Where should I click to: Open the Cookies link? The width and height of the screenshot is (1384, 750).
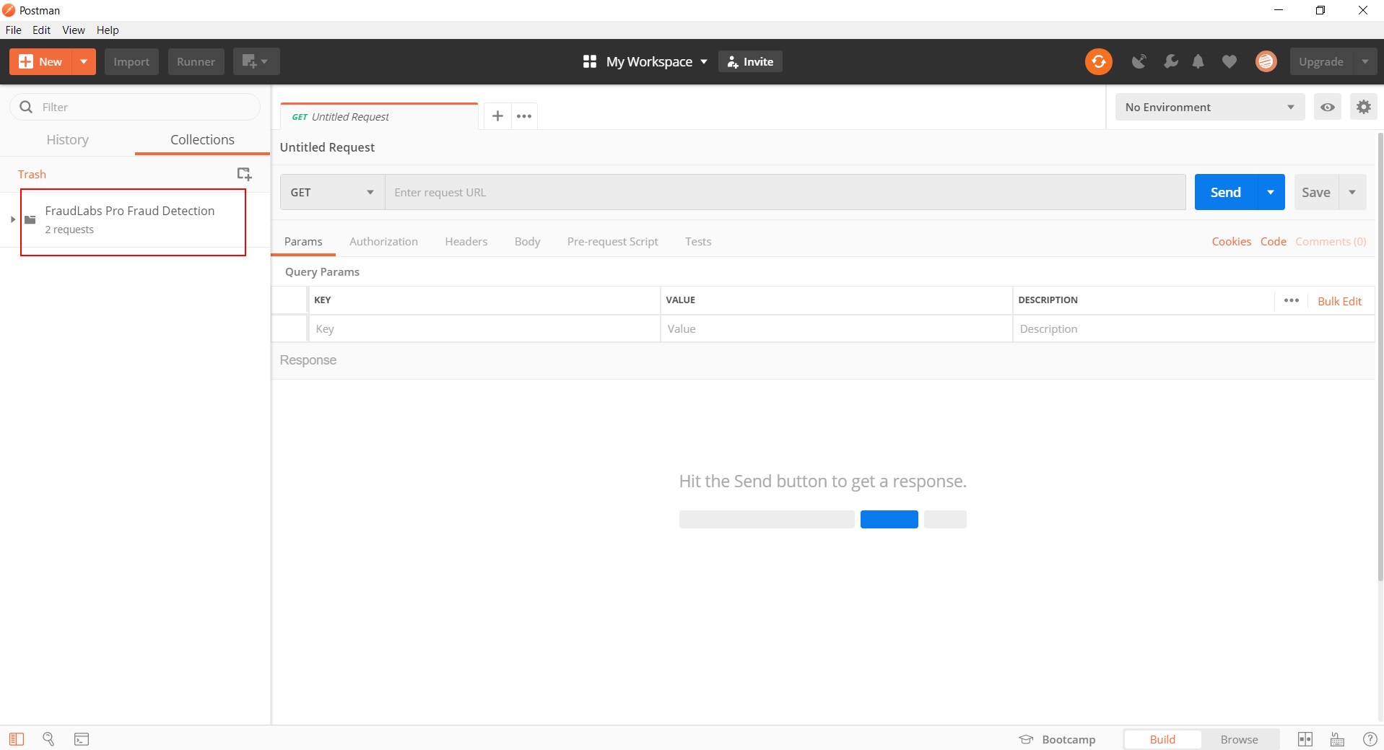click(1231, 241)
